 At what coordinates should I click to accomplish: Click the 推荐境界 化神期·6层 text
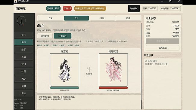pos(118,41)
